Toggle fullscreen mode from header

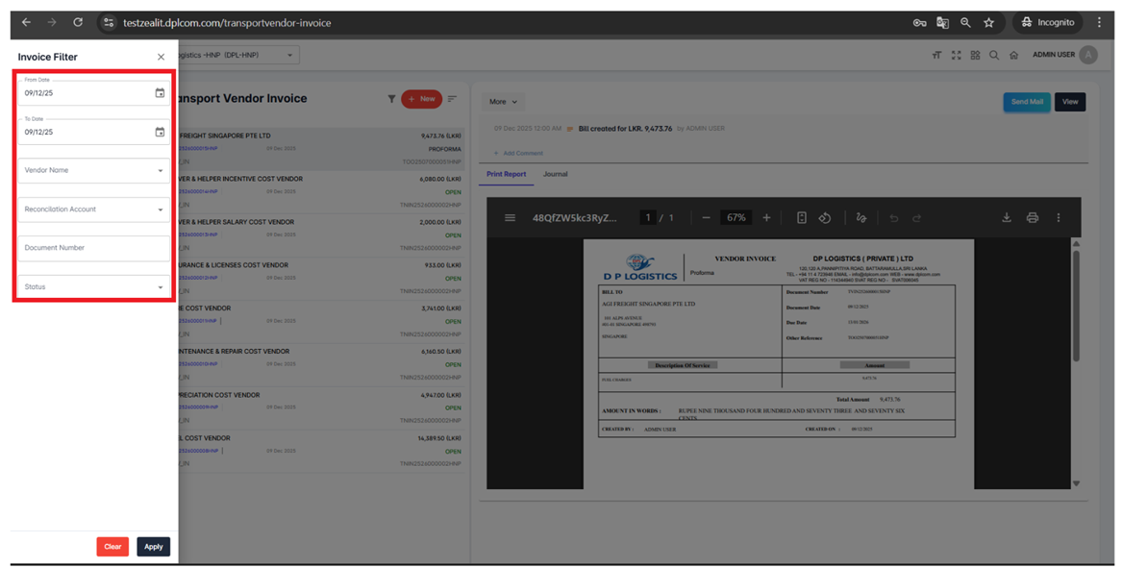point(956,56)
